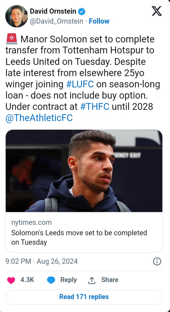This screenshot has height=312, width=170.
Task: Click the blue verified badge
Action: tap(82, 11)
